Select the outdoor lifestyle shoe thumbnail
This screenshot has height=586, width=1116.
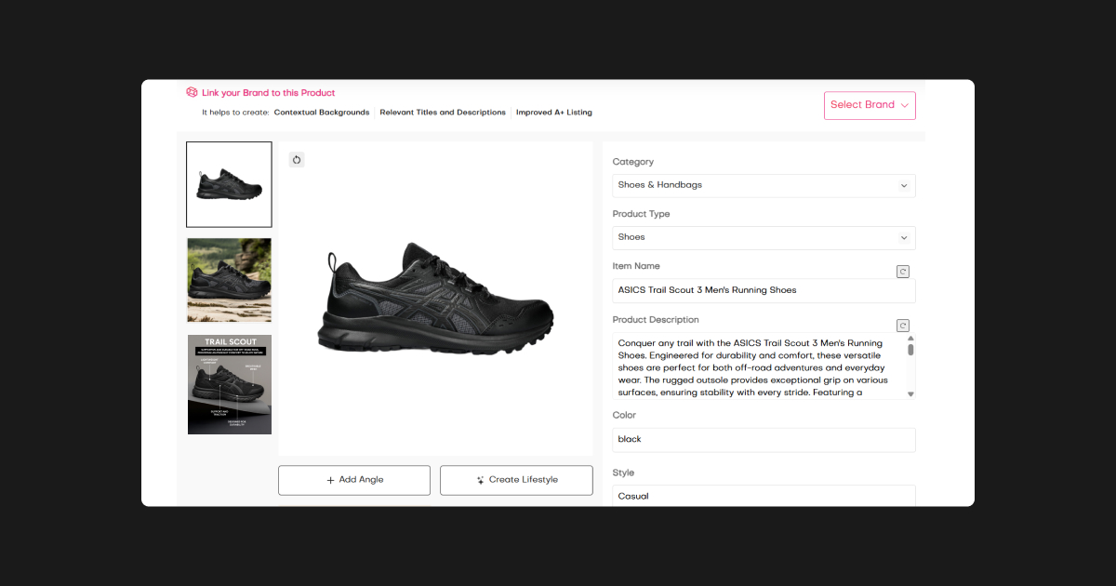pos(230,280)
